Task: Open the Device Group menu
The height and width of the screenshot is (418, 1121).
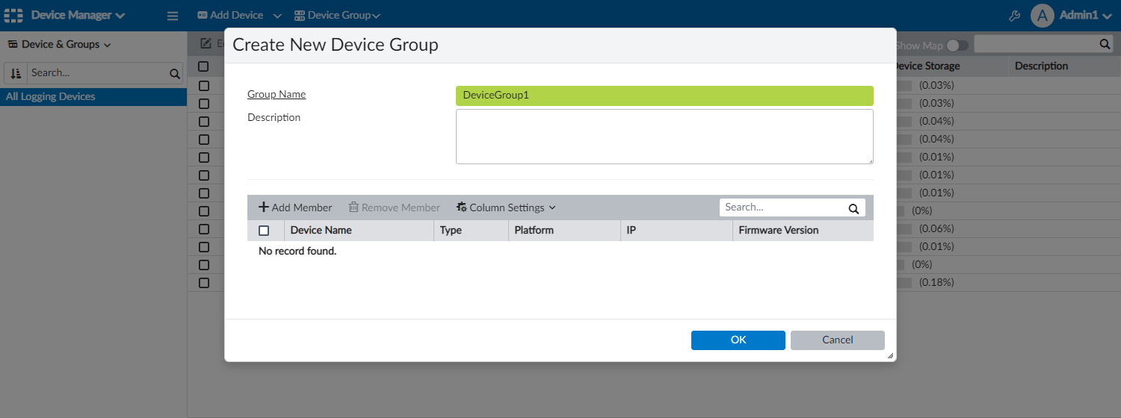Action: click(x=337, y=16)
